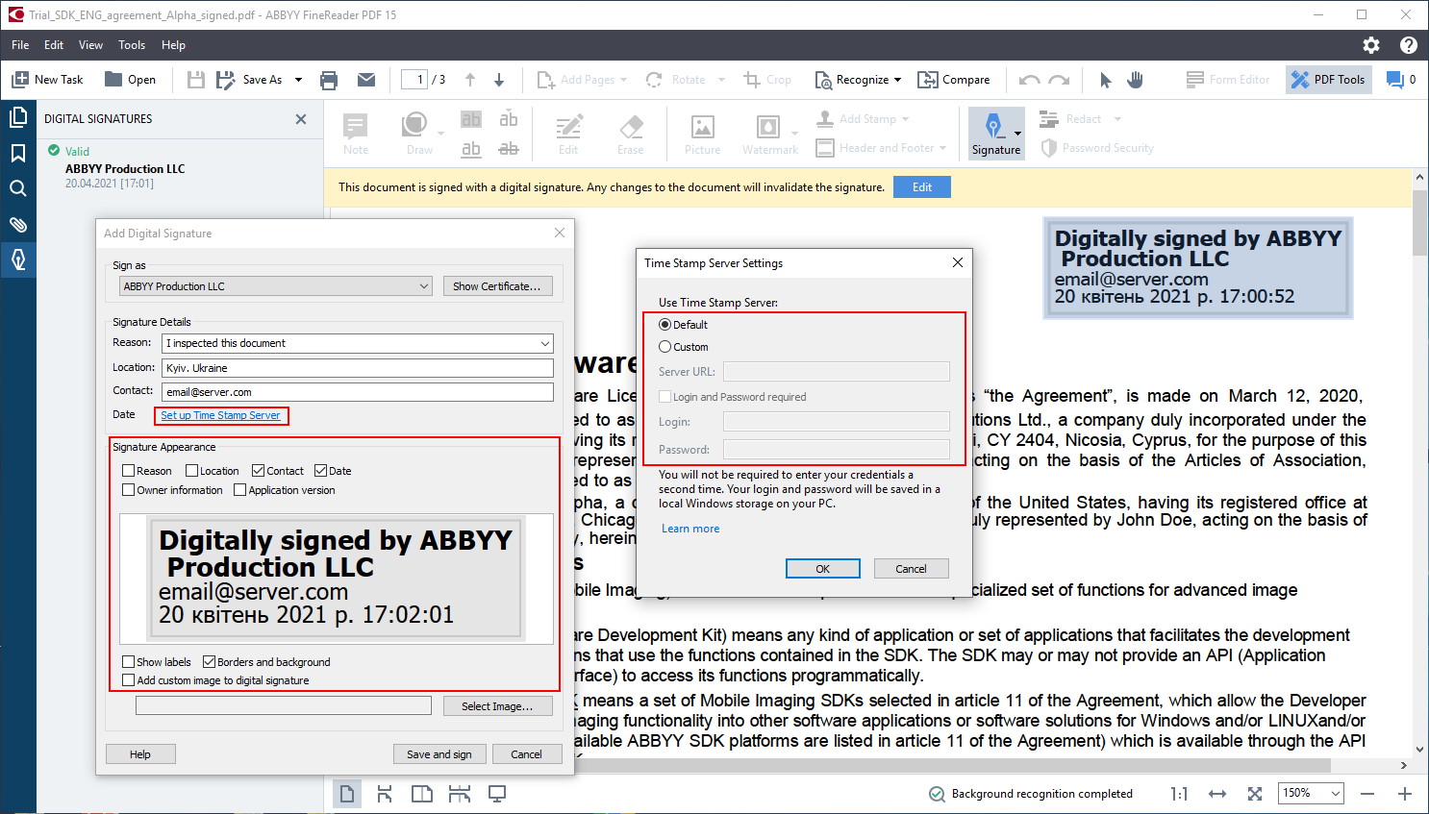Screen dimensions: 1429x814
Task: Enable Owner information checkbox
Action: tap(129, 490)
